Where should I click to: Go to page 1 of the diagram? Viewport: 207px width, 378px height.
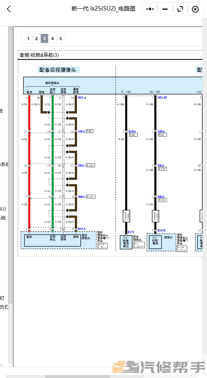click(28, 38)
